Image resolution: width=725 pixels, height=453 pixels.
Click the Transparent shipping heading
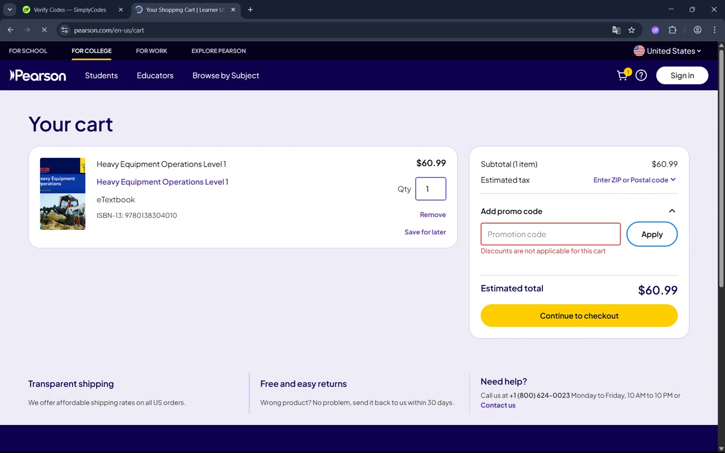[71, 384]
